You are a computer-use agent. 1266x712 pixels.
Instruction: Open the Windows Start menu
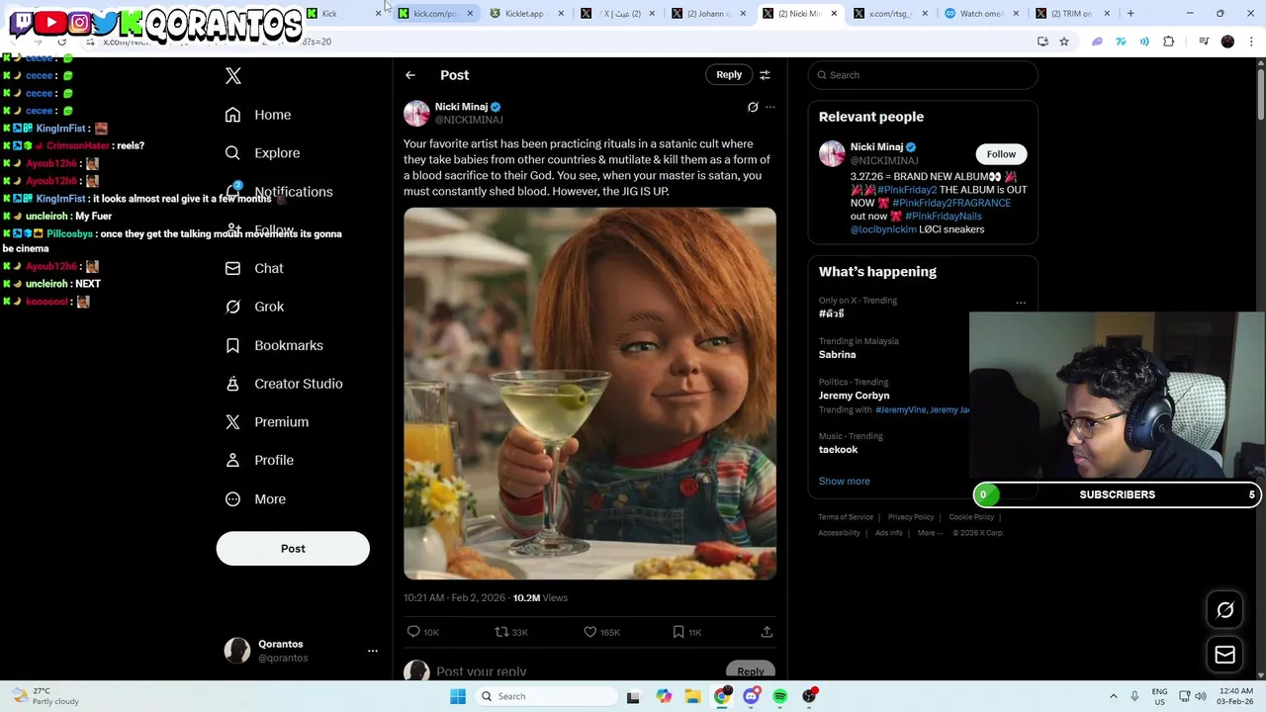click(x=458, y=696)
